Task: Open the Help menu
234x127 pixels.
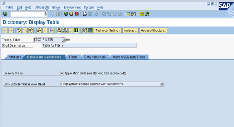Action: tap(100, 7)
